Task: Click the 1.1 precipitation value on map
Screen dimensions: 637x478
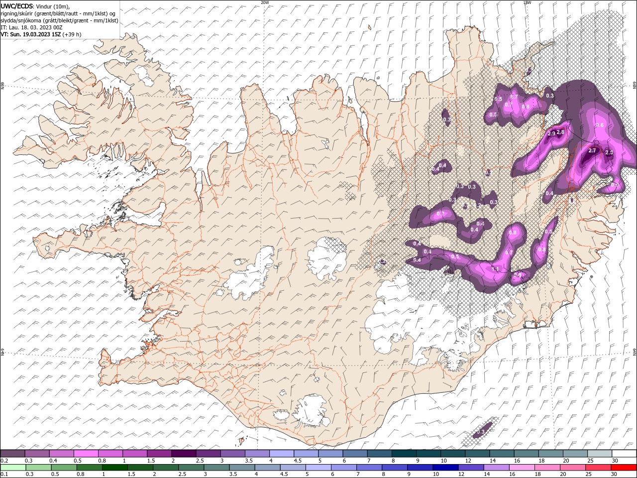Action: (495, 269)
